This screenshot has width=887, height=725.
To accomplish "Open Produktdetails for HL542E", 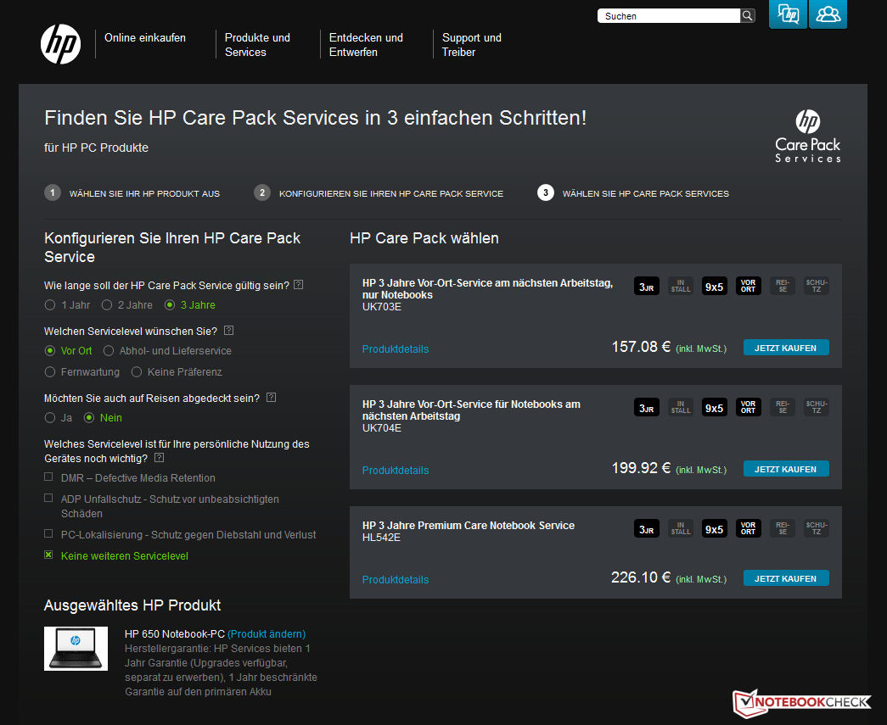I will [396, 580].
